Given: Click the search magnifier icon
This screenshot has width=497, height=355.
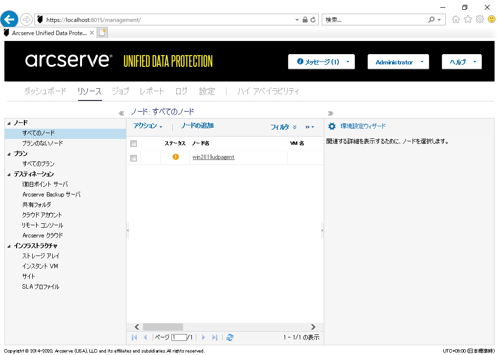Looking at the screenshot, I should point(431,20).
